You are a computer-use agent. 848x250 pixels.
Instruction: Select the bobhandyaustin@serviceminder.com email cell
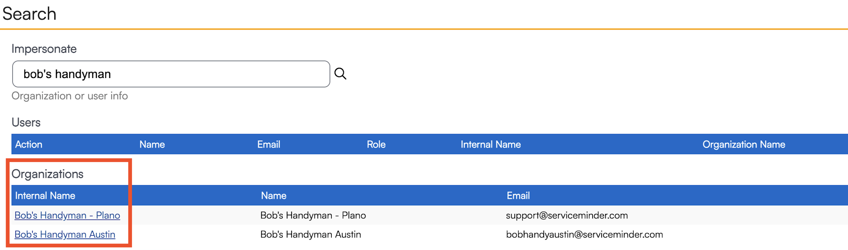(584, 234)
